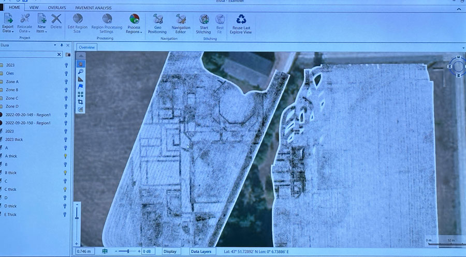
Task: Click the dB gain slider in status bar
Action: click(x=127, y=251)
